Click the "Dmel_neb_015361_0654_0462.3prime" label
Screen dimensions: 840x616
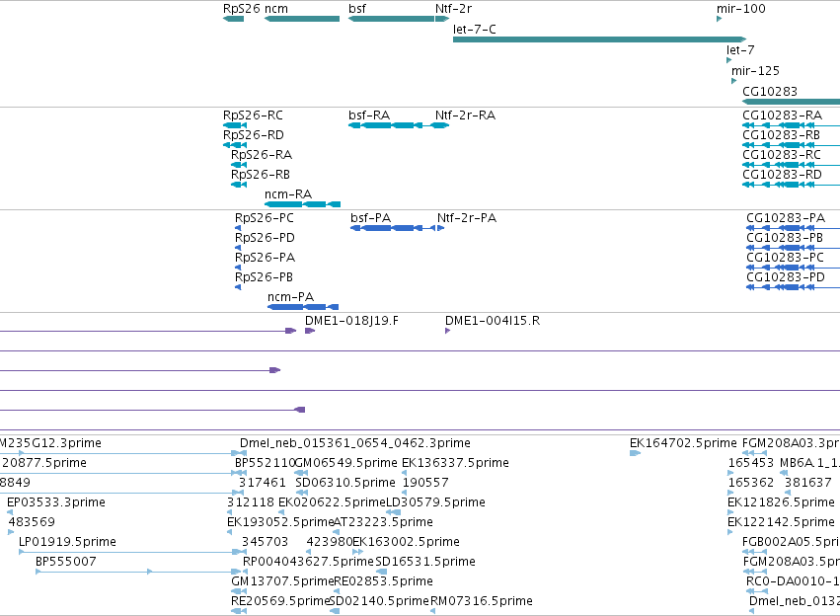coord(355,443)
